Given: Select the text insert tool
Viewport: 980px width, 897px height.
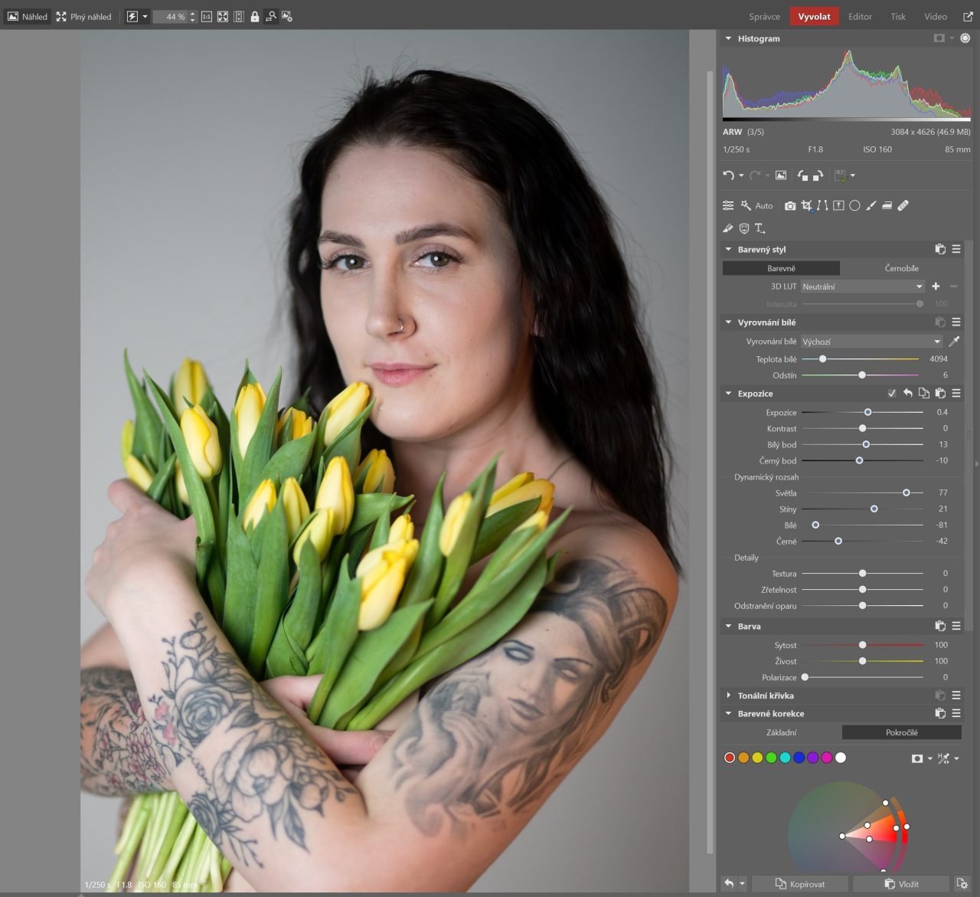Looking at the screenshot, I should pos(759,228).
